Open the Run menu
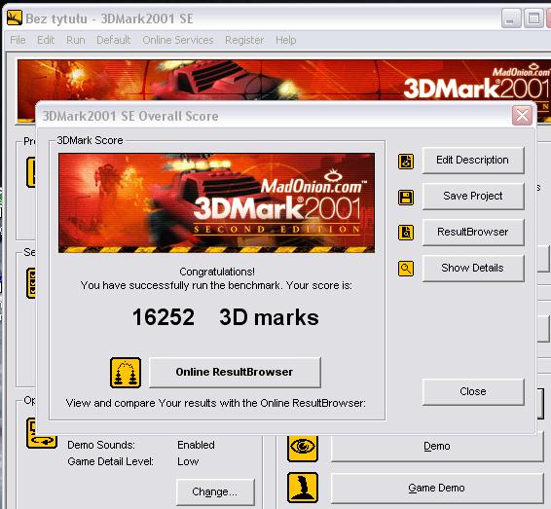 (x=76, y=40)
